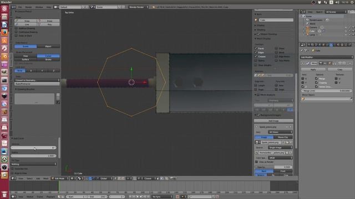Jump to end frame in timeline

[149, 197]
